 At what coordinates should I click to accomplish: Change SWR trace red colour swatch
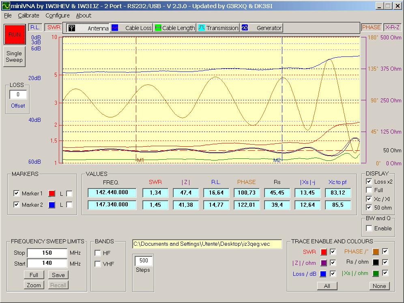coord(324,252)
